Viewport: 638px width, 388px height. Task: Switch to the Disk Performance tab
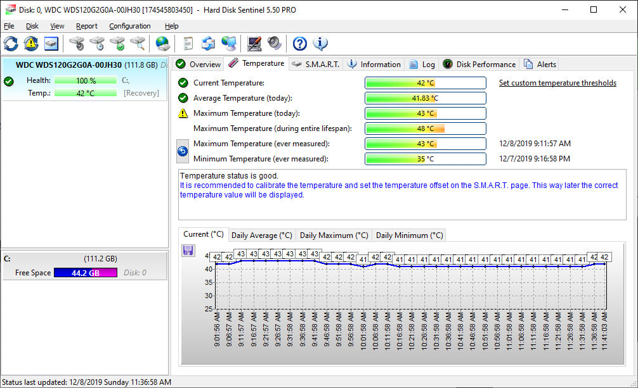click(x=479, y=64)
